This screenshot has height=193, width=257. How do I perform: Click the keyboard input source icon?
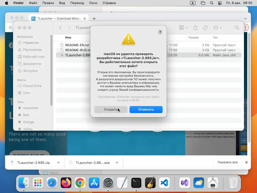(192, 3)
